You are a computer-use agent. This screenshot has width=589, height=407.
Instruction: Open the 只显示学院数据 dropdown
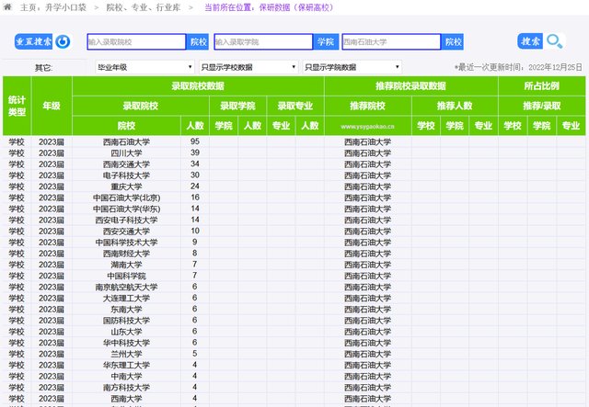(x=352, y=67)
